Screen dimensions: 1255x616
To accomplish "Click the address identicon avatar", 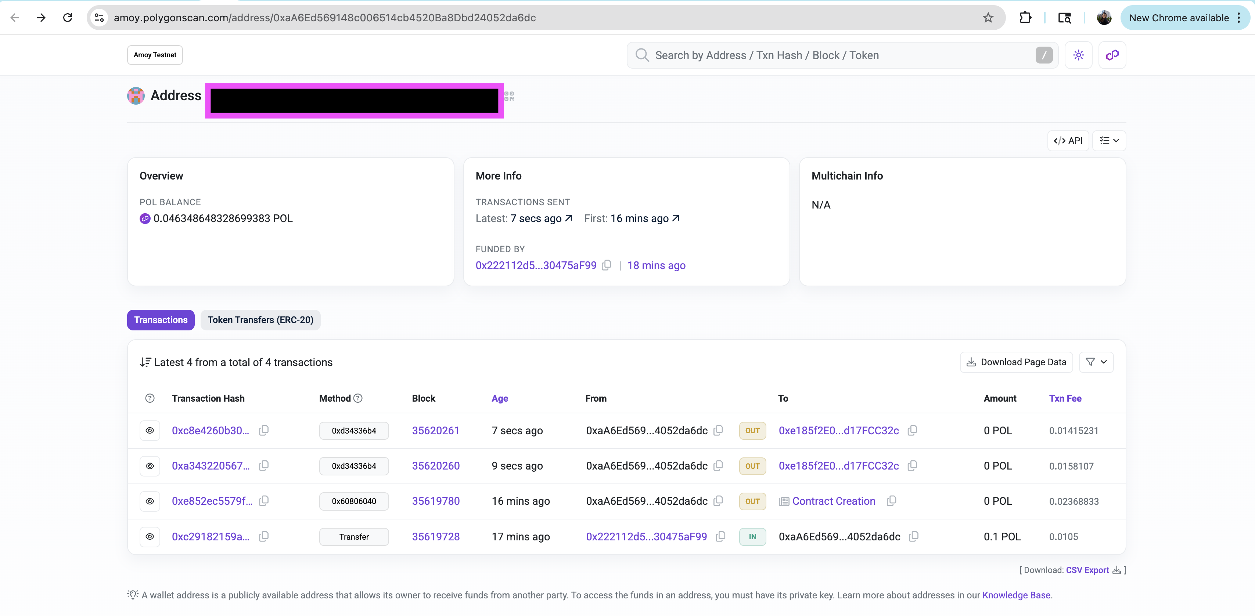I will point(136,95).
